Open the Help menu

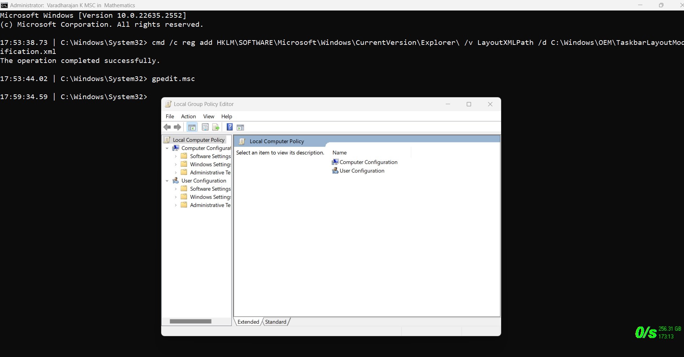point(227,116)
